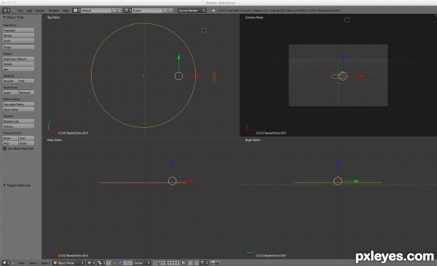Image resolution: width=437 pixels, height=266 pixels.
Task: Enable the scale manipulator icon
Action: pyautogui.click(x=130, y=263)
